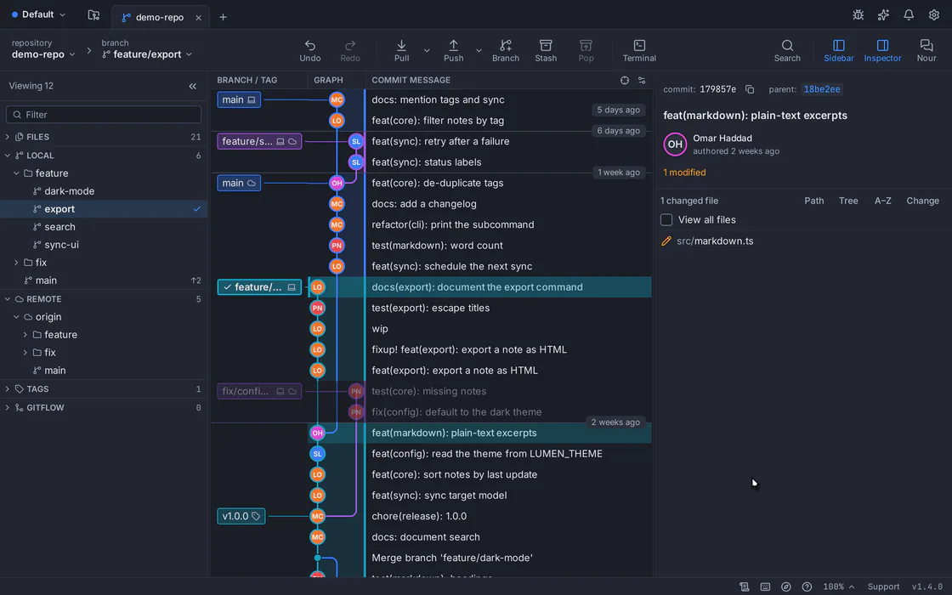The width and height of the screenshot is (952, 595).
Task: Open the AI sparkle icon
Action: coord(883,15)
